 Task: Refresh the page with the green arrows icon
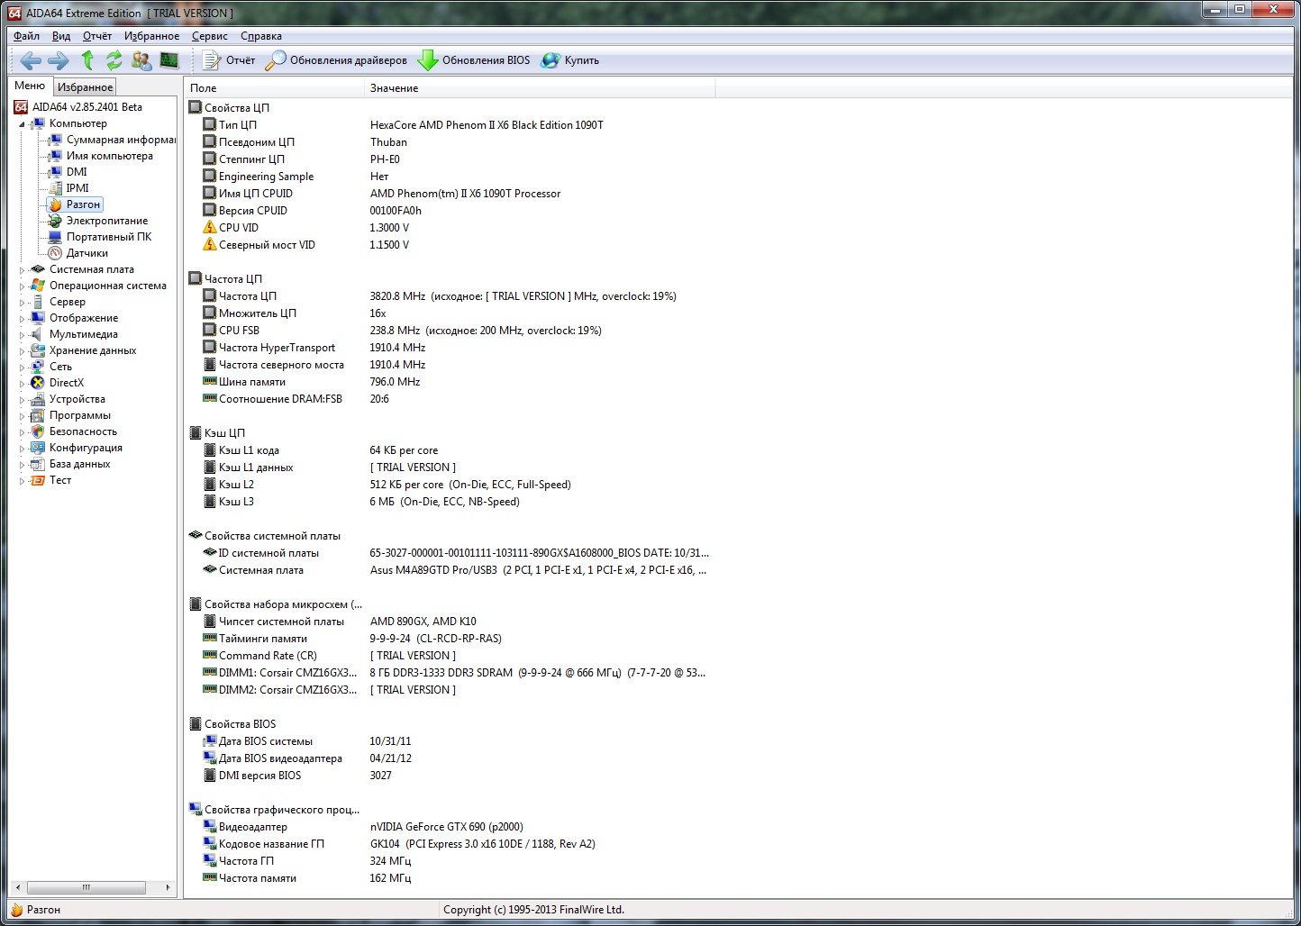(114, 60)
